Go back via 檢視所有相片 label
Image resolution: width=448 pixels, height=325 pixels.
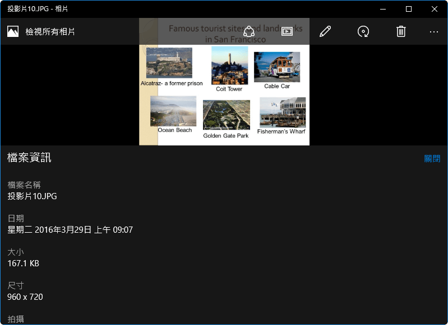50,32
